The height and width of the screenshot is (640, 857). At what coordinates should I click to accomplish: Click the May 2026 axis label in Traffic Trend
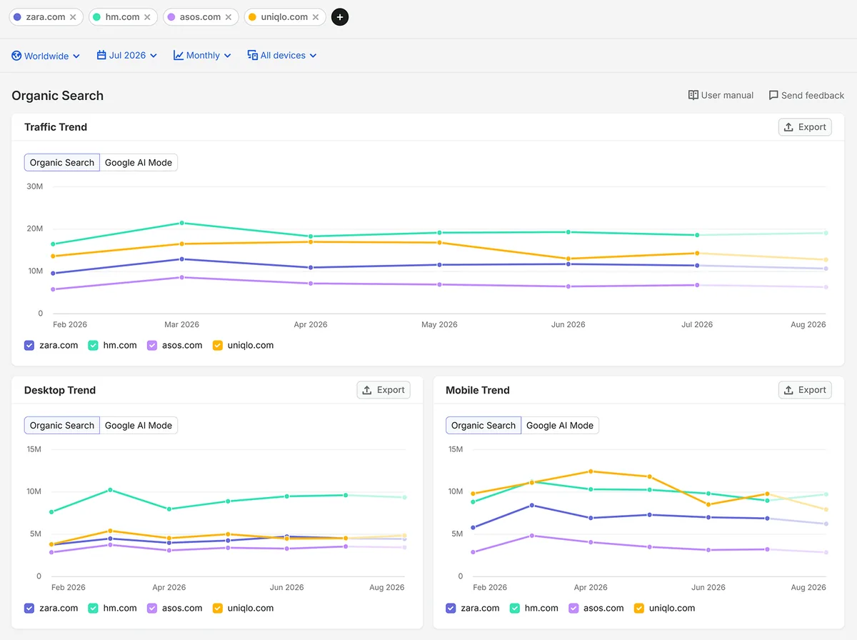click(x=439, y=324)
